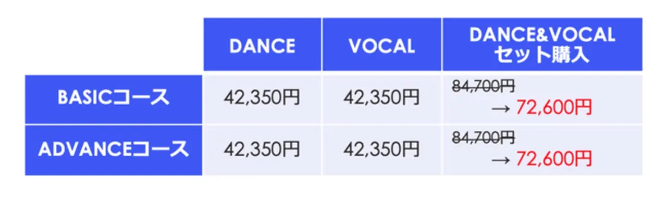Click ADVANCE DANCE price 42,350円
667x200 pixels.
(x=262, y=149)
